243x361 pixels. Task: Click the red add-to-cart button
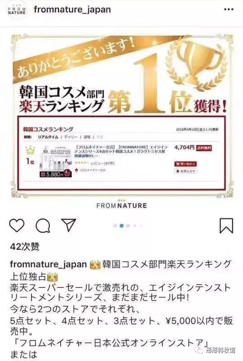[185, 164]
